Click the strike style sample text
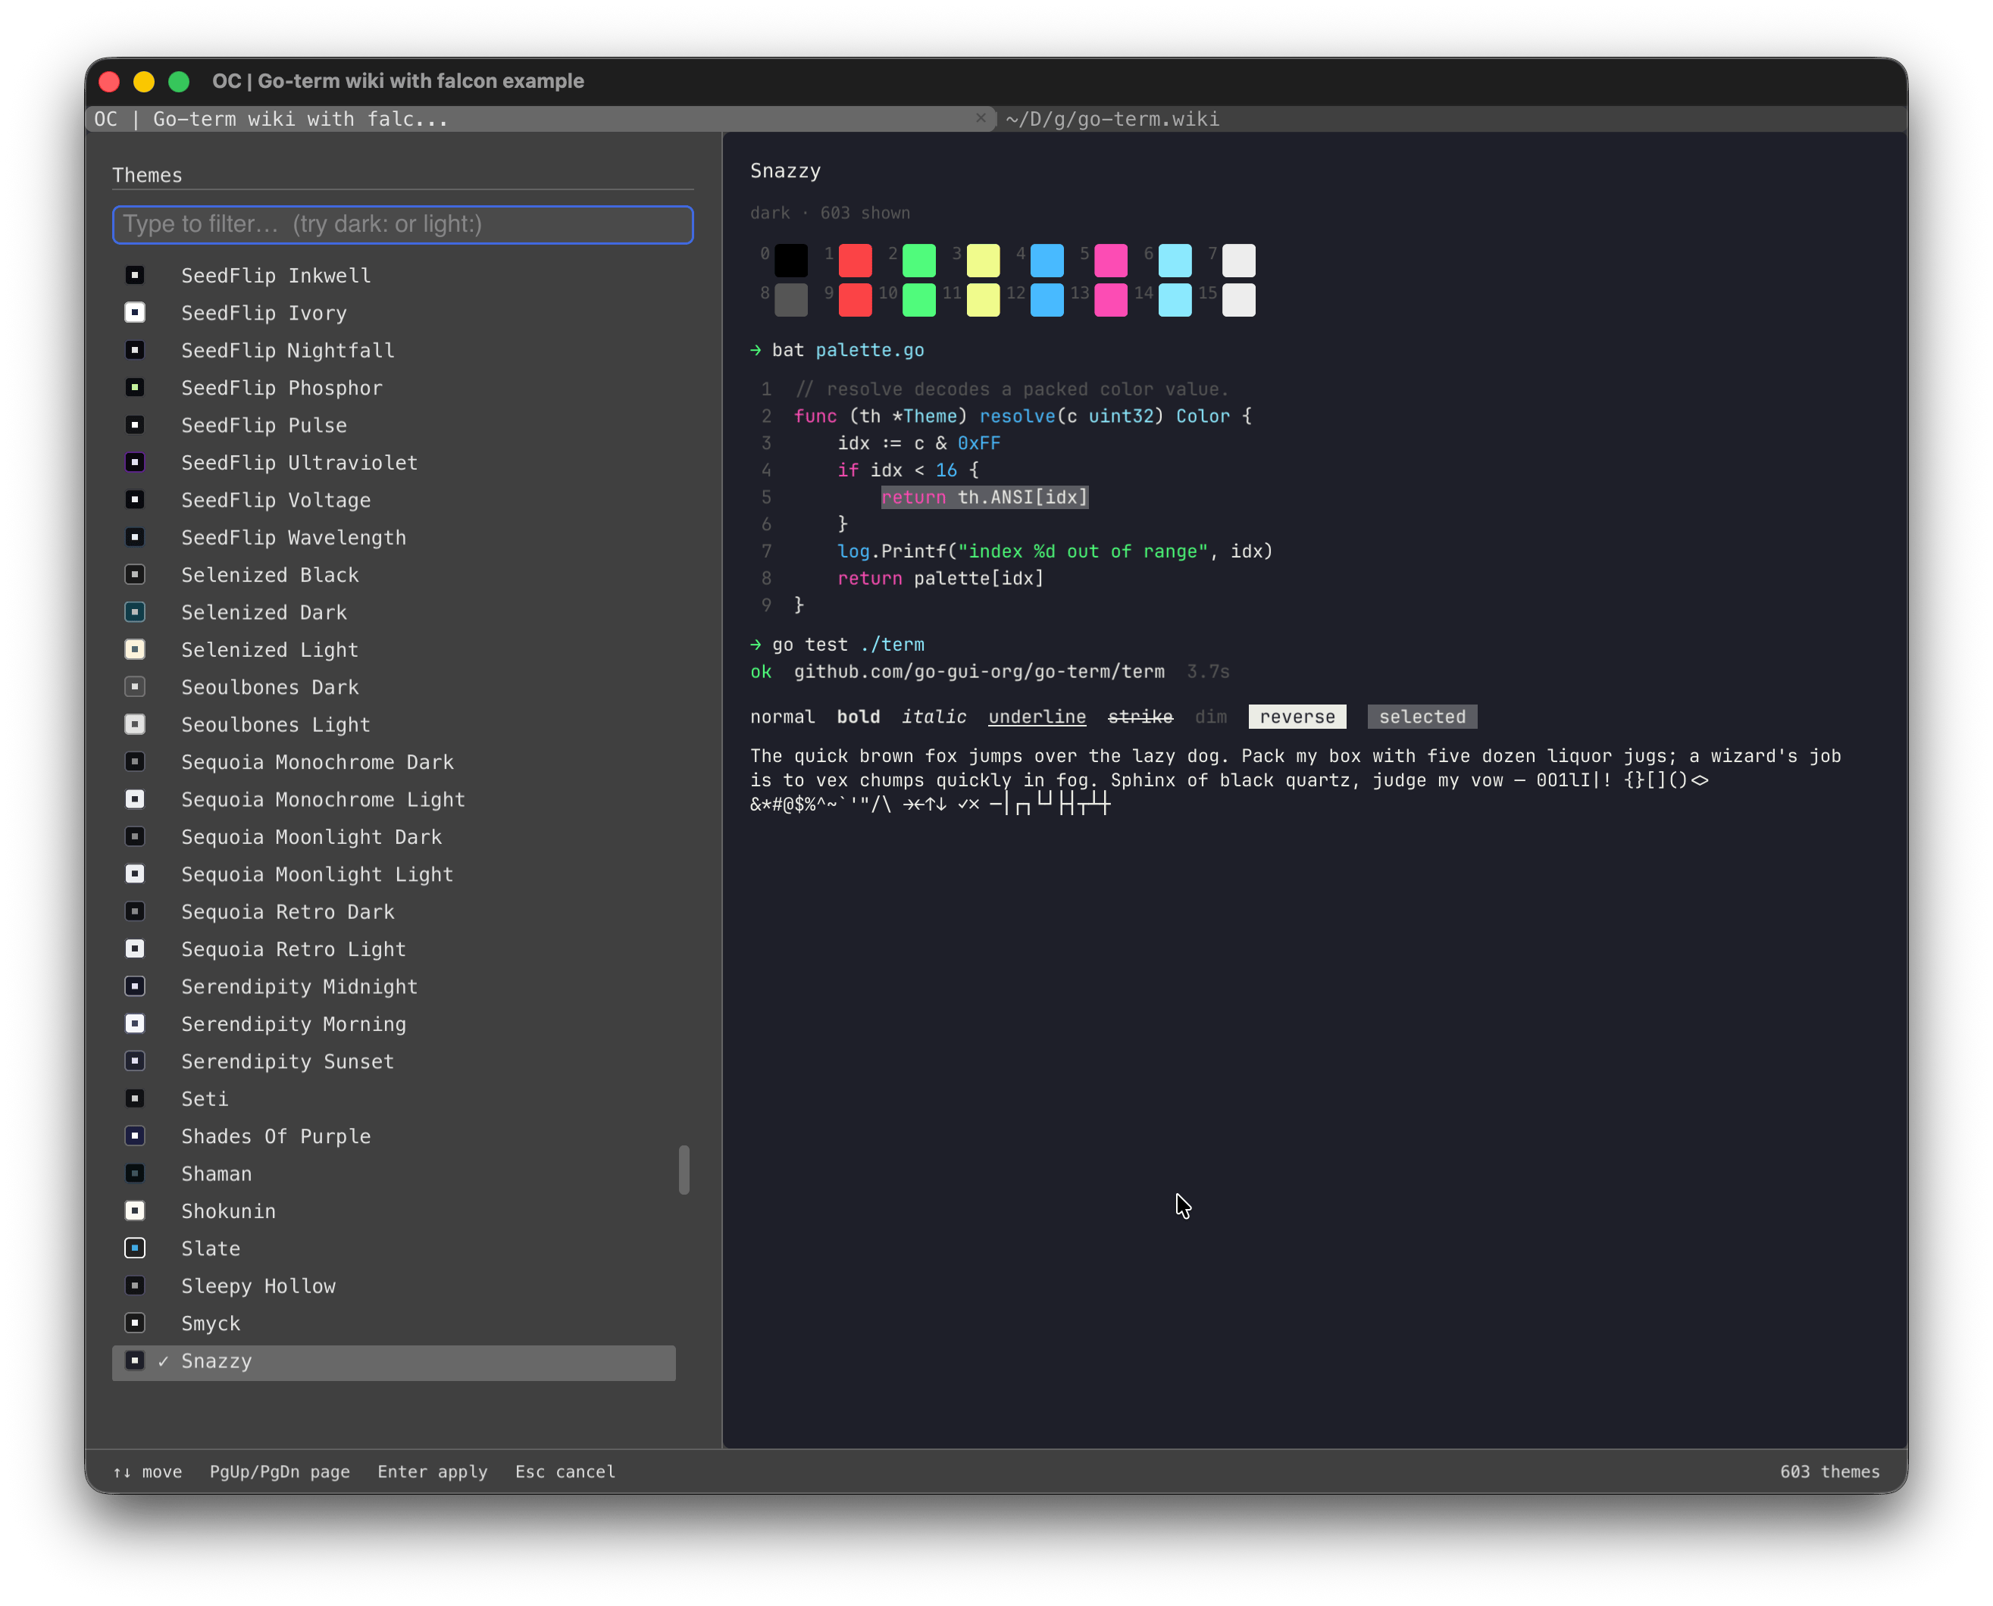The image size is (1993, 1606). tap(1140, 717)
